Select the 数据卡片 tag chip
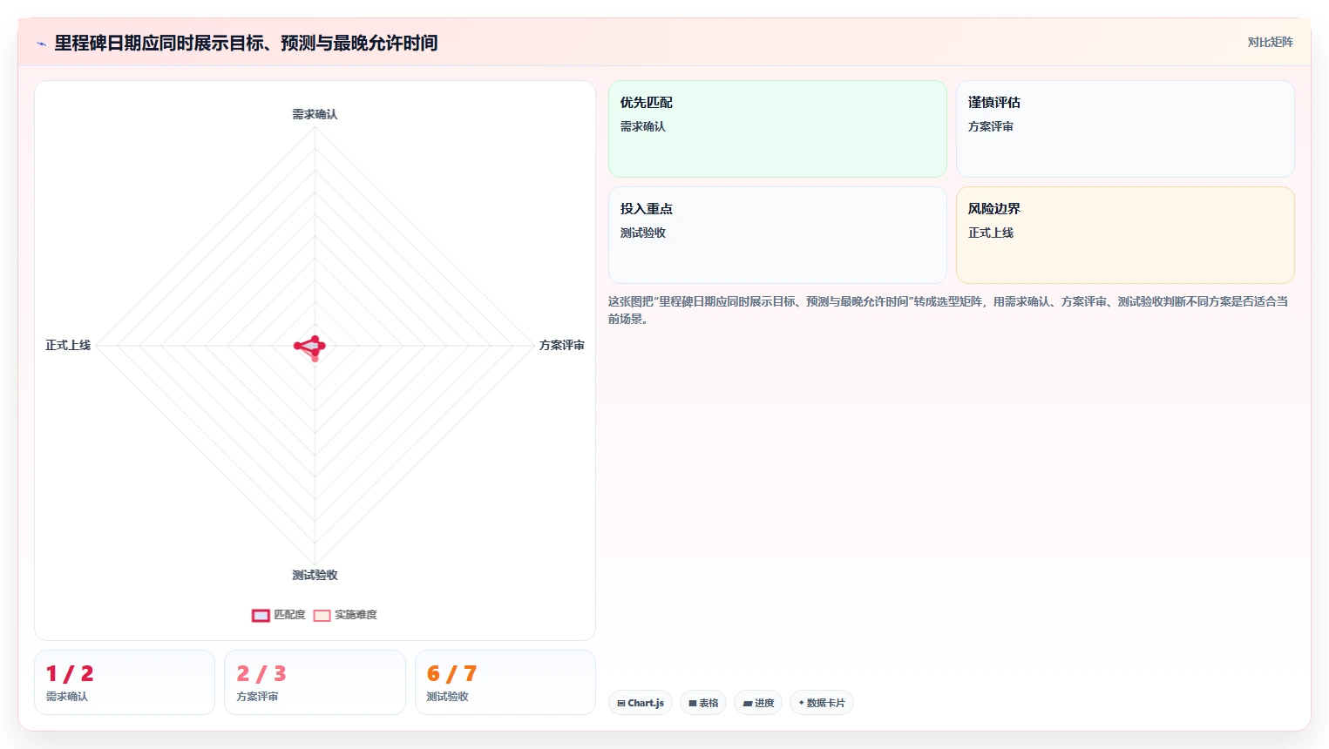The image size is (1329, 749). [822, 703]
